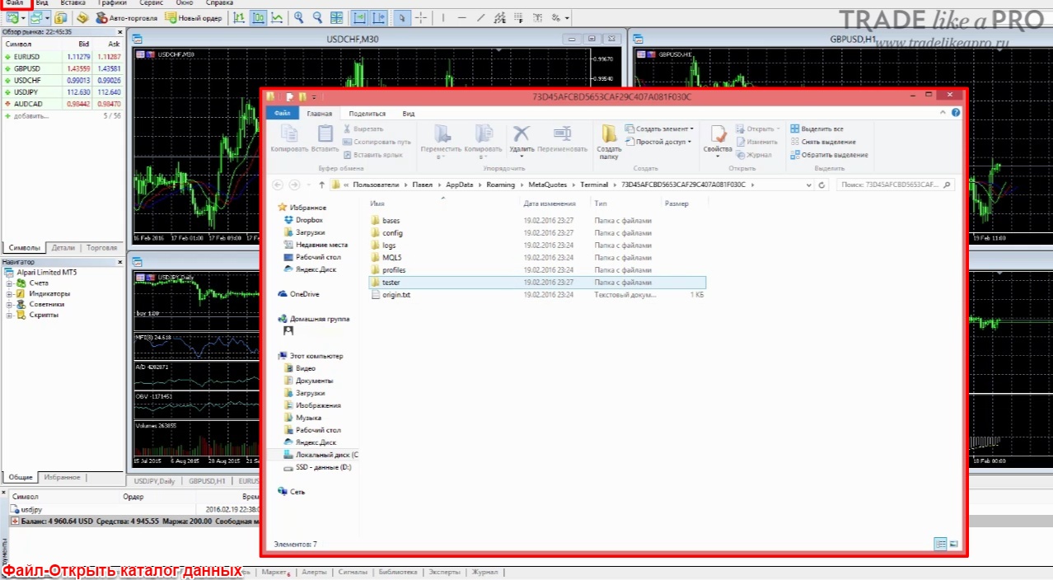This screenshot has height=580, width=1053.
Task: Expand the Индикаторы tree in Navigator
Action: tap(10, 293)
